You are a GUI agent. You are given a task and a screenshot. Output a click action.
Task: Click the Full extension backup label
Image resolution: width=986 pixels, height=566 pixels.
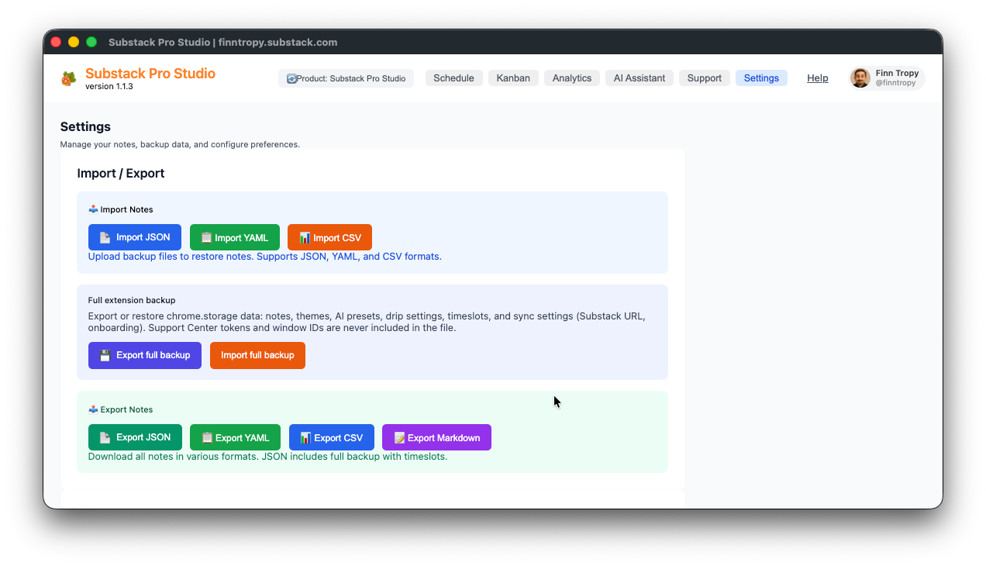click(x=132, y=300)
